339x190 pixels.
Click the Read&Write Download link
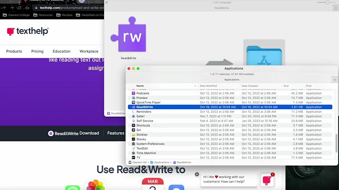pyautogui.click(x=73, y=133)
